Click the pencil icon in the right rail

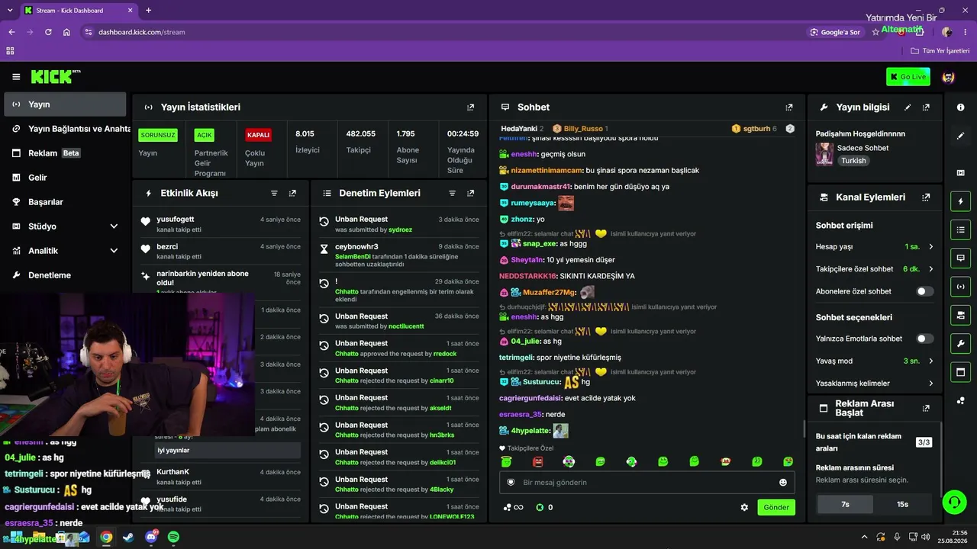click(960, 136)
